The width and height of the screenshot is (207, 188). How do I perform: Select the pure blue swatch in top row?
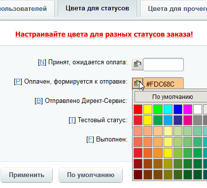pyautogui.click(x=178, y=109)
